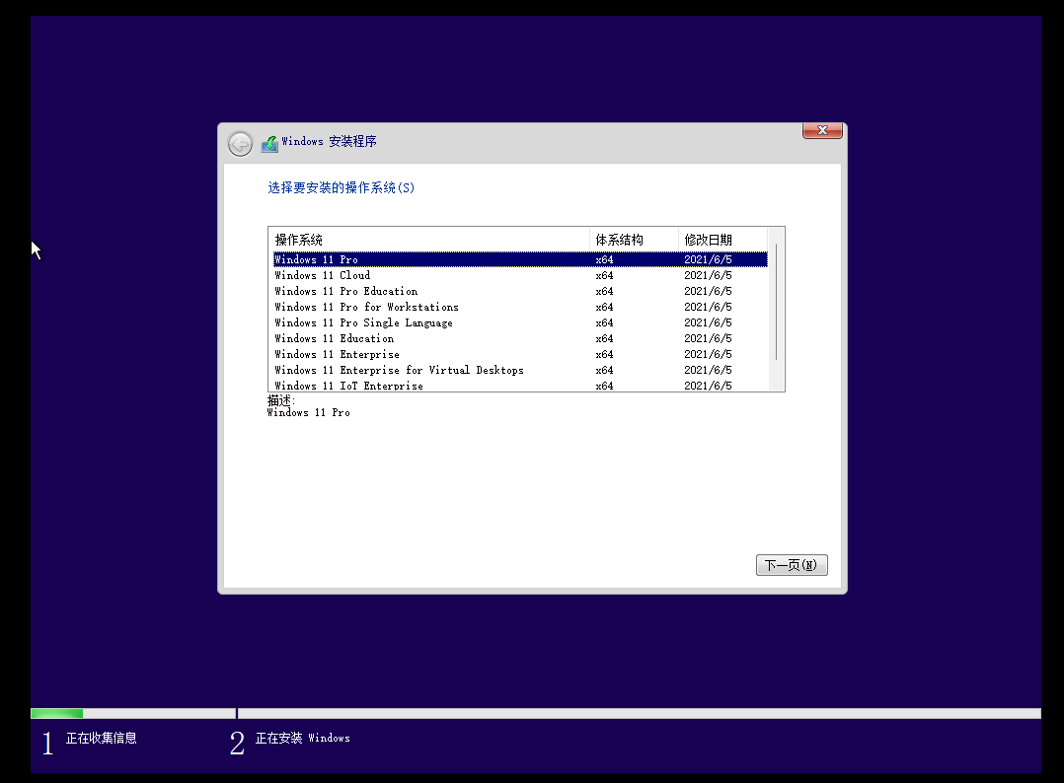Close the Windows setup dialog

tap(822, 131)
